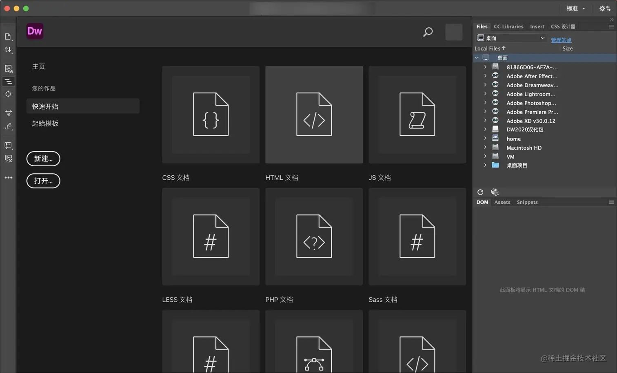Open the 桌面 site dropdown in Files panel

pyautogui.click(x=511, y=38)
